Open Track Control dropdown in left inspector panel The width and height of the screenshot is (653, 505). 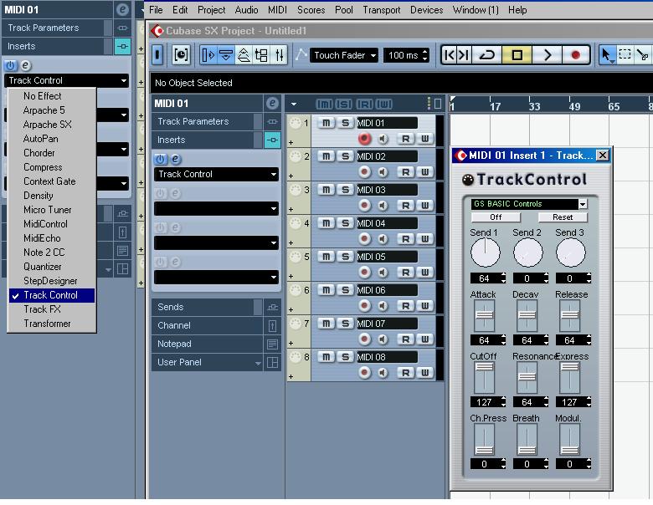pos(67,80)
